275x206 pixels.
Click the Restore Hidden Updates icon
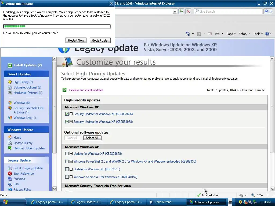(10, 148)
